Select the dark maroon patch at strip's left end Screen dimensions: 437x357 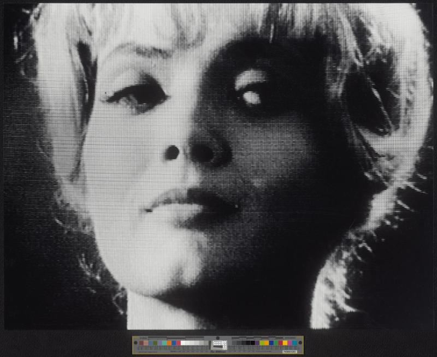coord(141,342)
